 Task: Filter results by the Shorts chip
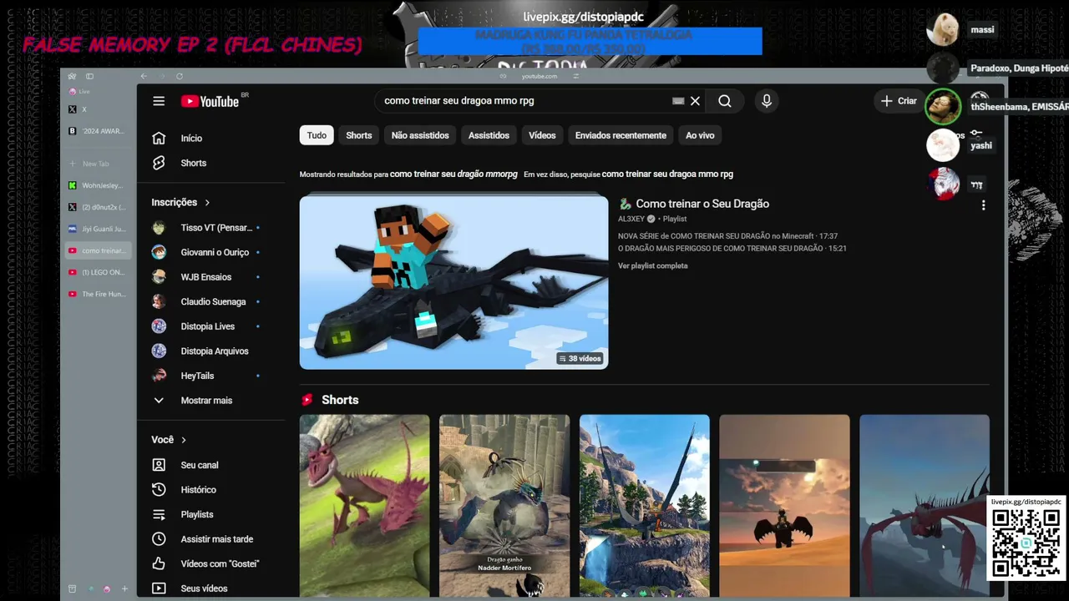tap(359, 135)
